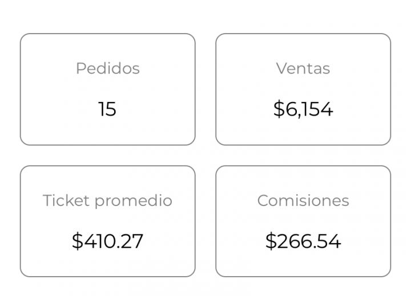
Task: Click the dollar sign before 6,154
Action: [x=279, y=109]
